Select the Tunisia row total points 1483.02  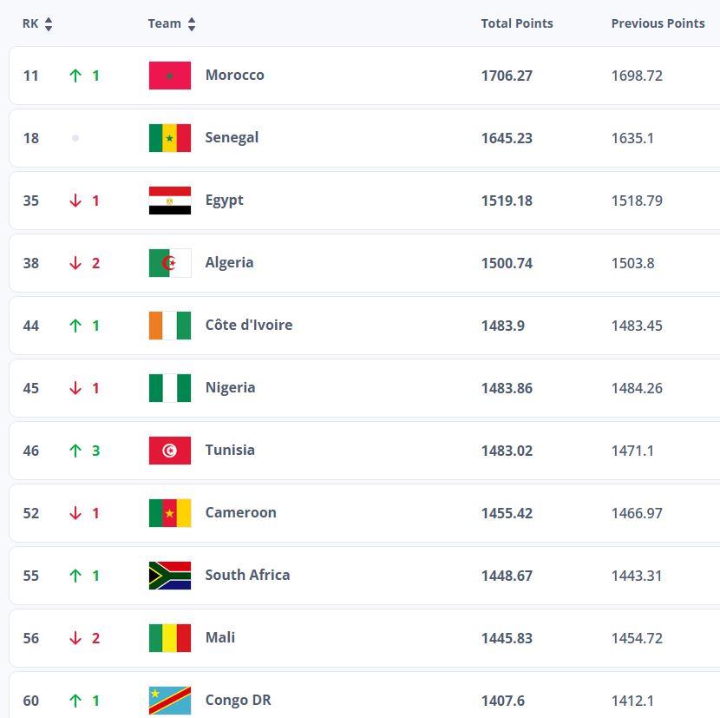click(507, 451)
